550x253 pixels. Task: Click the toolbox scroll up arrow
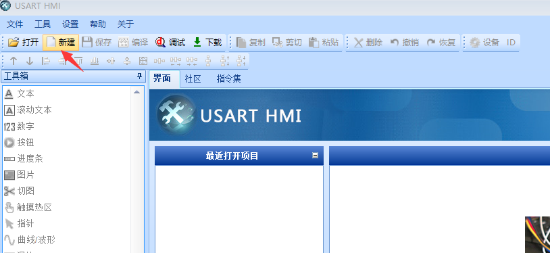[136, 92]
